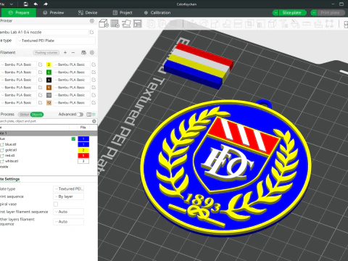Click the Save project icon
The height and width of the screenshot is (261, 348).
tap(26, 4)
